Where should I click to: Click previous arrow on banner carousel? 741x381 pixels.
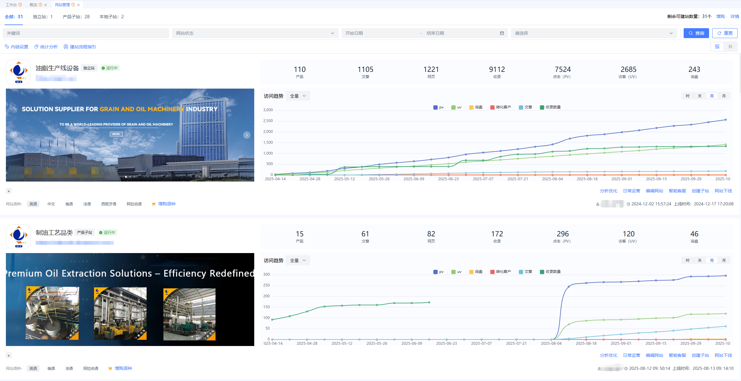[13, 135]
